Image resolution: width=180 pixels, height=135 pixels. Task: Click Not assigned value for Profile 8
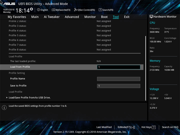[x=104, y=49]
